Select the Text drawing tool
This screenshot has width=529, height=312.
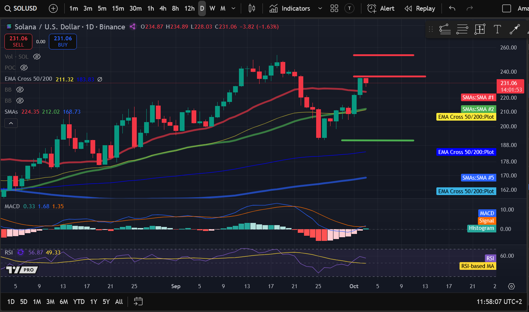pos(497,29)
